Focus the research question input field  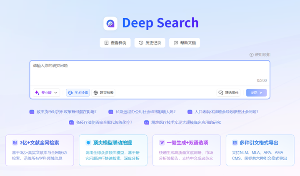(x=150, y=73)
